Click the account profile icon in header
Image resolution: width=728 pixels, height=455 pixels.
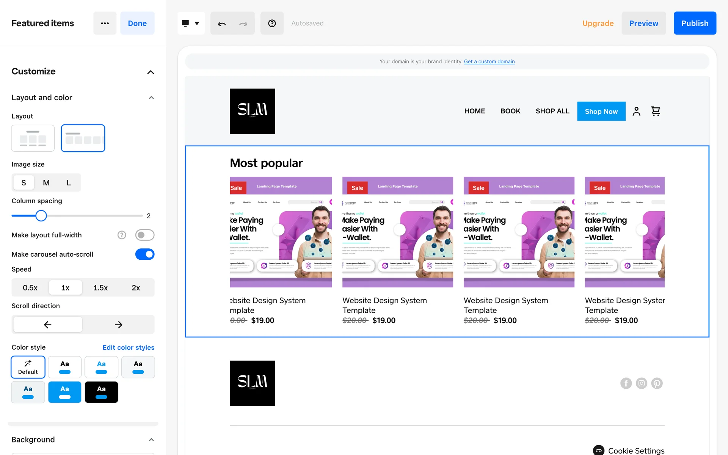click(x=636, y=111)
